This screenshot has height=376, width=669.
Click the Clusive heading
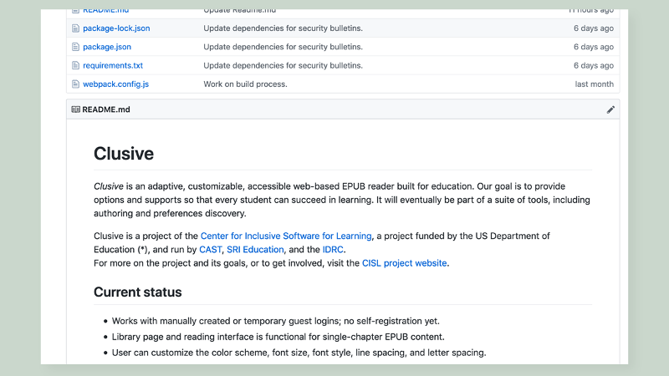(x=124, y=154)
